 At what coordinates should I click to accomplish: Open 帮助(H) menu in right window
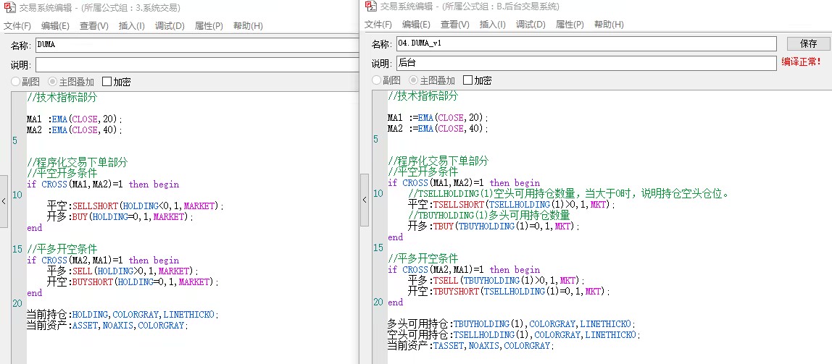[x=609, y=25]
